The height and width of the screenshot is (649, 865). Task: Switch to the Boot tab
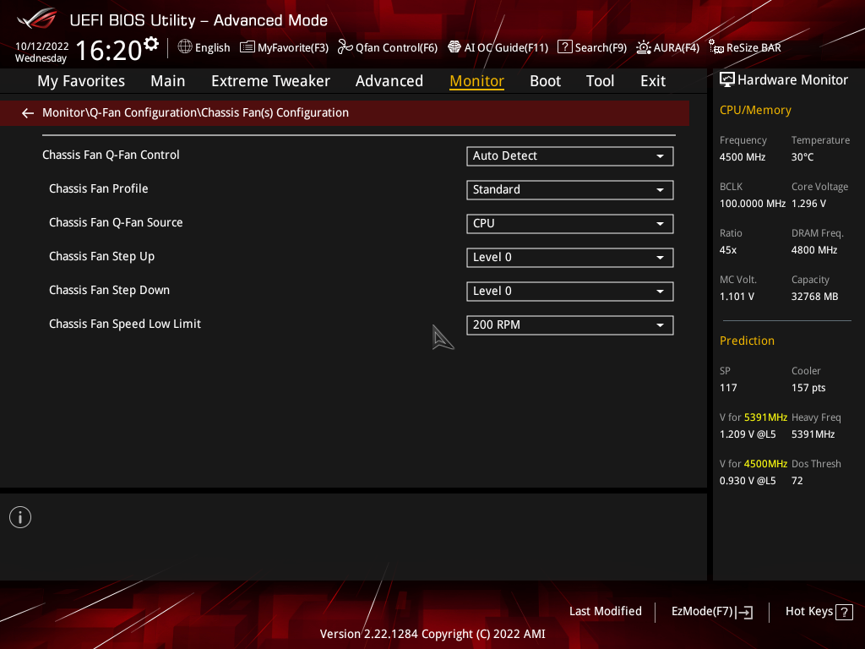pyautogui.click(x=545, y=81)
